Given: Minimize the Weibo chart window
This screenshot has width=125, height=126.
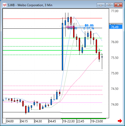Looking at the screenshot, I should (101, 5).
